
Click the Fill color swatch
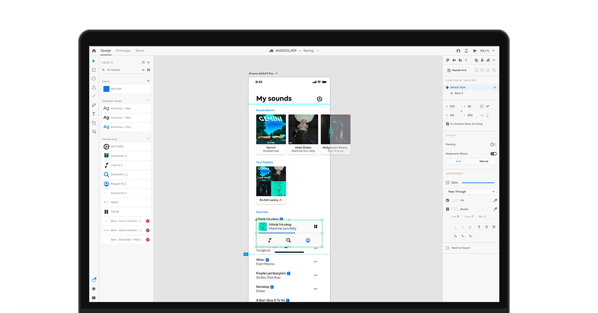click(x=455, y=200)
